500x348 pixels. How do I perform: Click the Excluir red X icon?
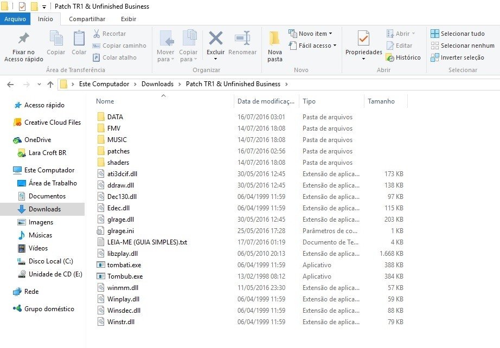tap(216, 39)
